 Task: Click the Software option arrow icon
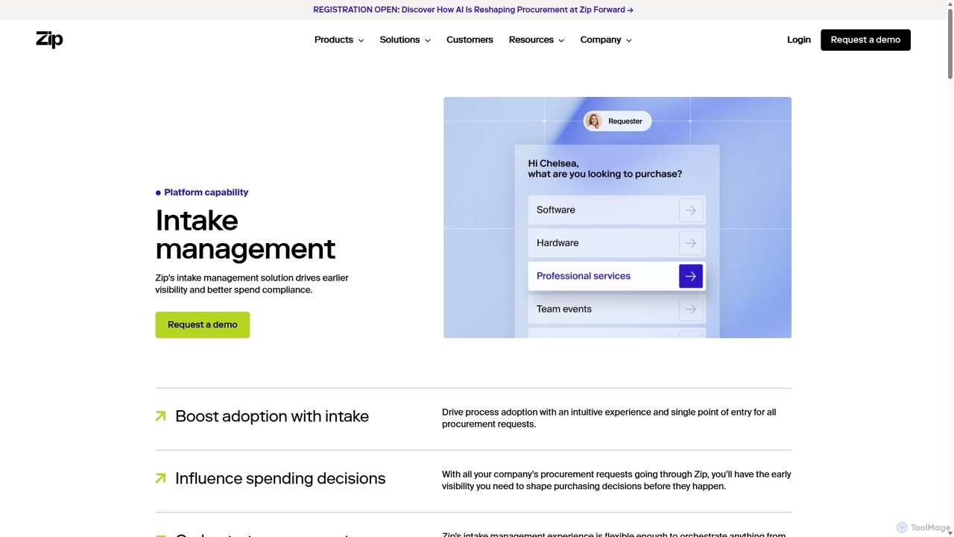click(x=691, y=210)
